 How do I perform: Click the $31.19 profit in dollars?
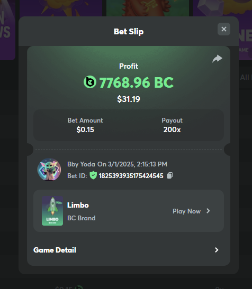pos(129,99)
